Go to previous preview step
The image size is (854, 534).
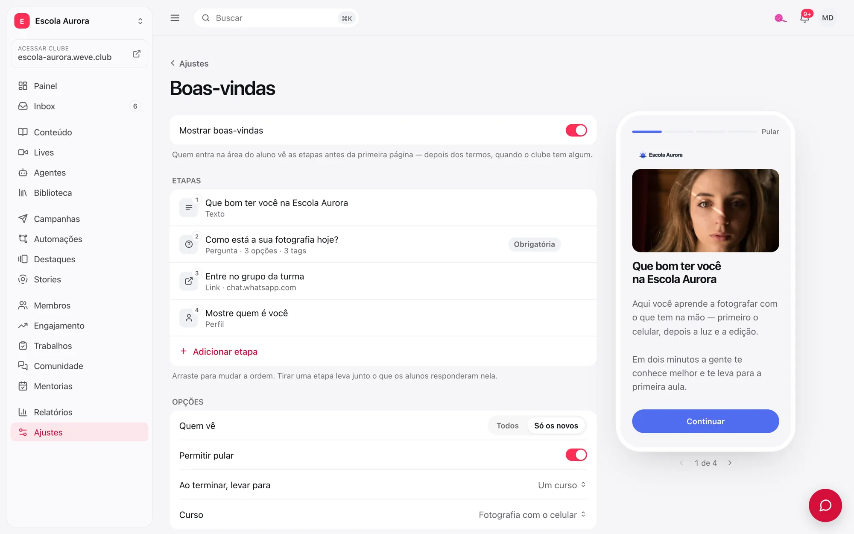click(681, 463)
